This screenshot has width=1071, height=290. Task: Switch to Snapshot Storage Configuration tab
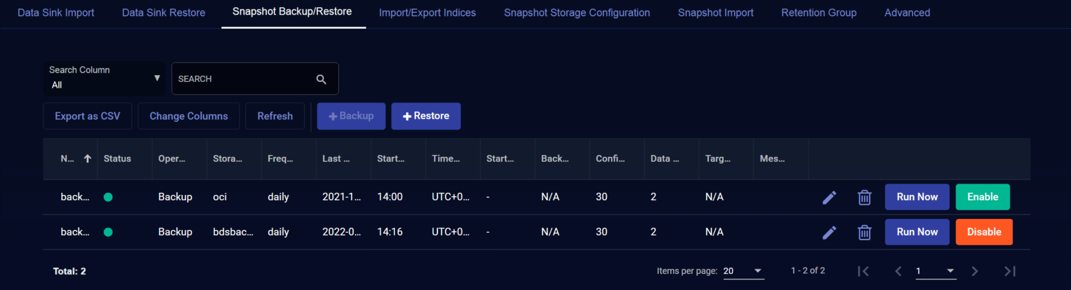coord(577,13)
